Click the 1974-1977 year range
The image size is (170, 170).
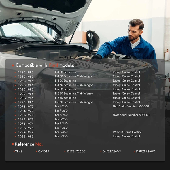(x=25, y=111)
